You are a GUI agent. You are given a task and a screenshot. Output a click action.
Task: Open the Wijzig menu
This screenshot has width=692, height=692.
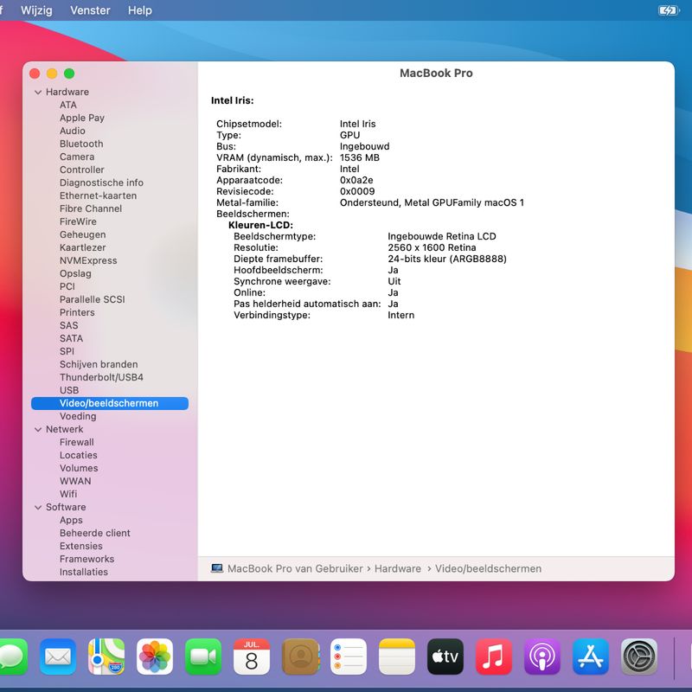click(x=36, y=10)
